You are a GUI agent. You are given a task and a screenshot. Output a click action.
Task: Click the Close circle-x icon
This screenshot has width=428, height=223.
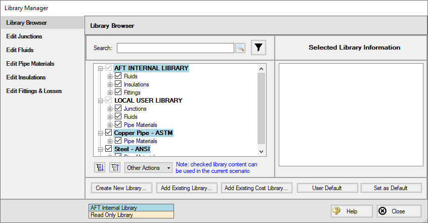click(x=382, y=211)
